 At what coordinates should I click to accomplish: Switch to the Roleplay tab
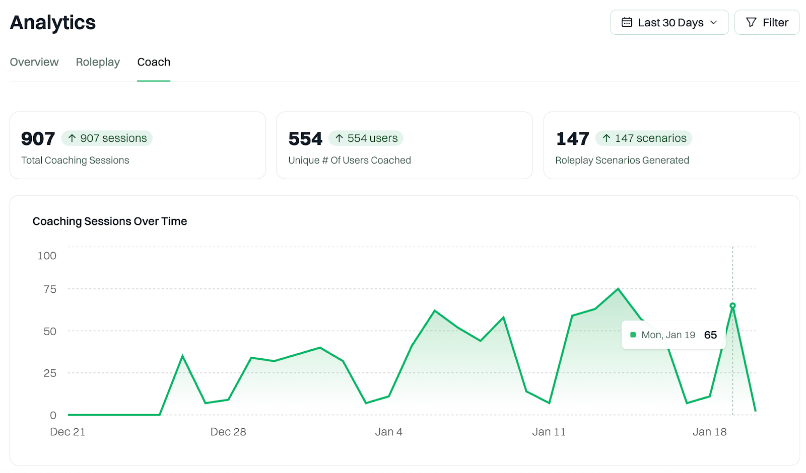point(98,62)
